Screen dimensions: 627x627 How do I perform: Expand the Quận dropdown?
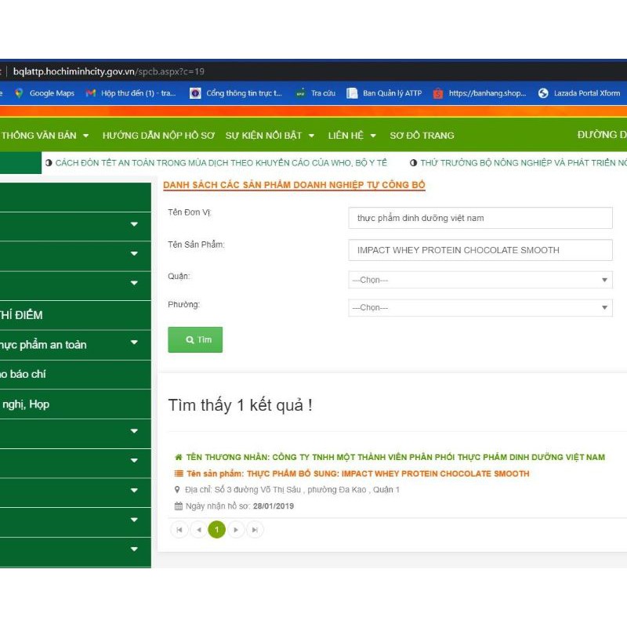[x=480, y=280]
